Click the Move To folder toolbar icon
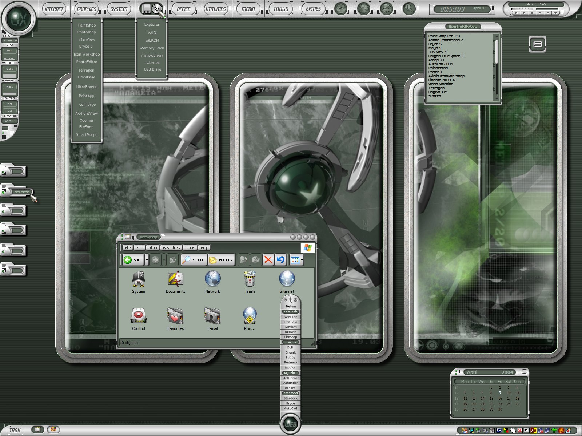Image resolution: width=582 pixels, height=436 pixels. click(243, 259)
